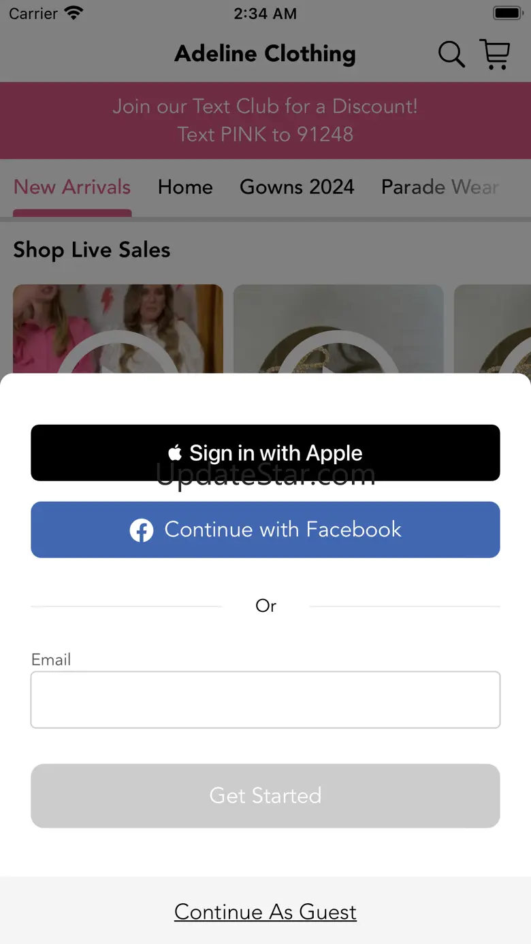The height and width of the screenshot is (944, 531).
Task: Tap the Adeline Clothing title
Action: (x=265, y=54)
